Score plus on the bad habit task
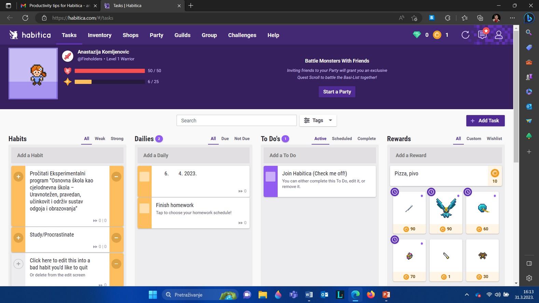 pyautogui.click(x=18, y=263)
